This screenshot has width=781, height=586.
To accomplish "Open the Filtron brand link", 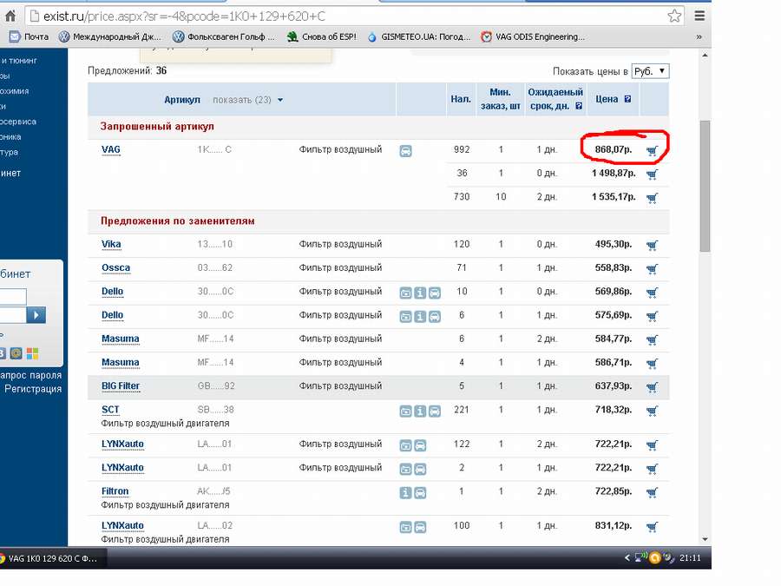I will point(115,491).
